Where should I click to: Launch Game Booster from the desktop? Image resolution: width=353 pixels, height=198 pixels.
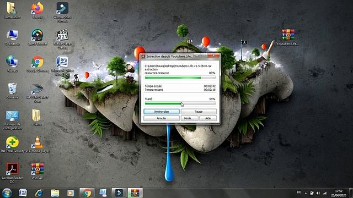38,37
